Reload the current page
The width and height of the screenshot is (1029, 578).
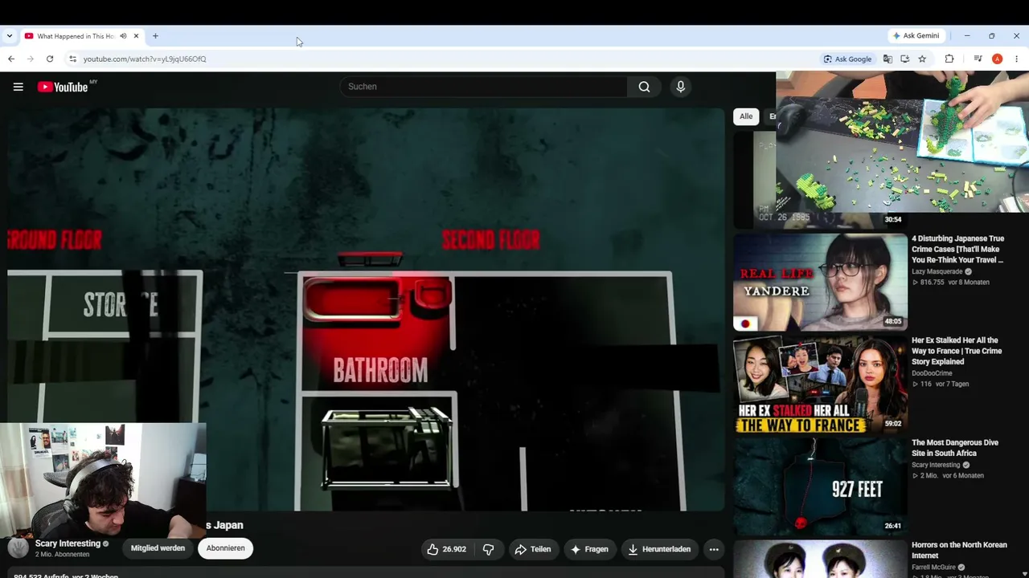pyautogui.click(x=50, y=59)
